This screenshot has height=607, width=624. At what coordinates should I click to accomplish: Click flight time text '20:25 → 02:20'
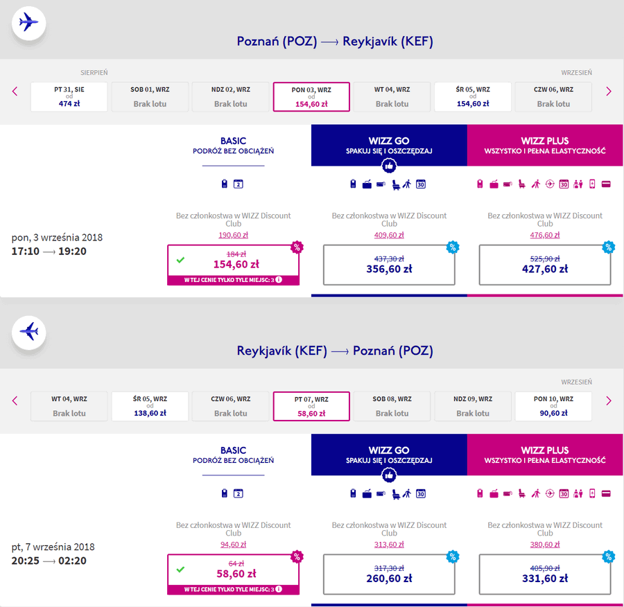point(49,561)
